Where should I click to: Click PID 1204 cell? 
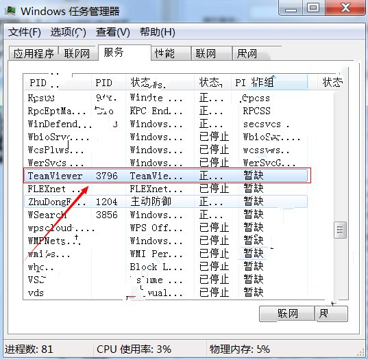[107, 202]
